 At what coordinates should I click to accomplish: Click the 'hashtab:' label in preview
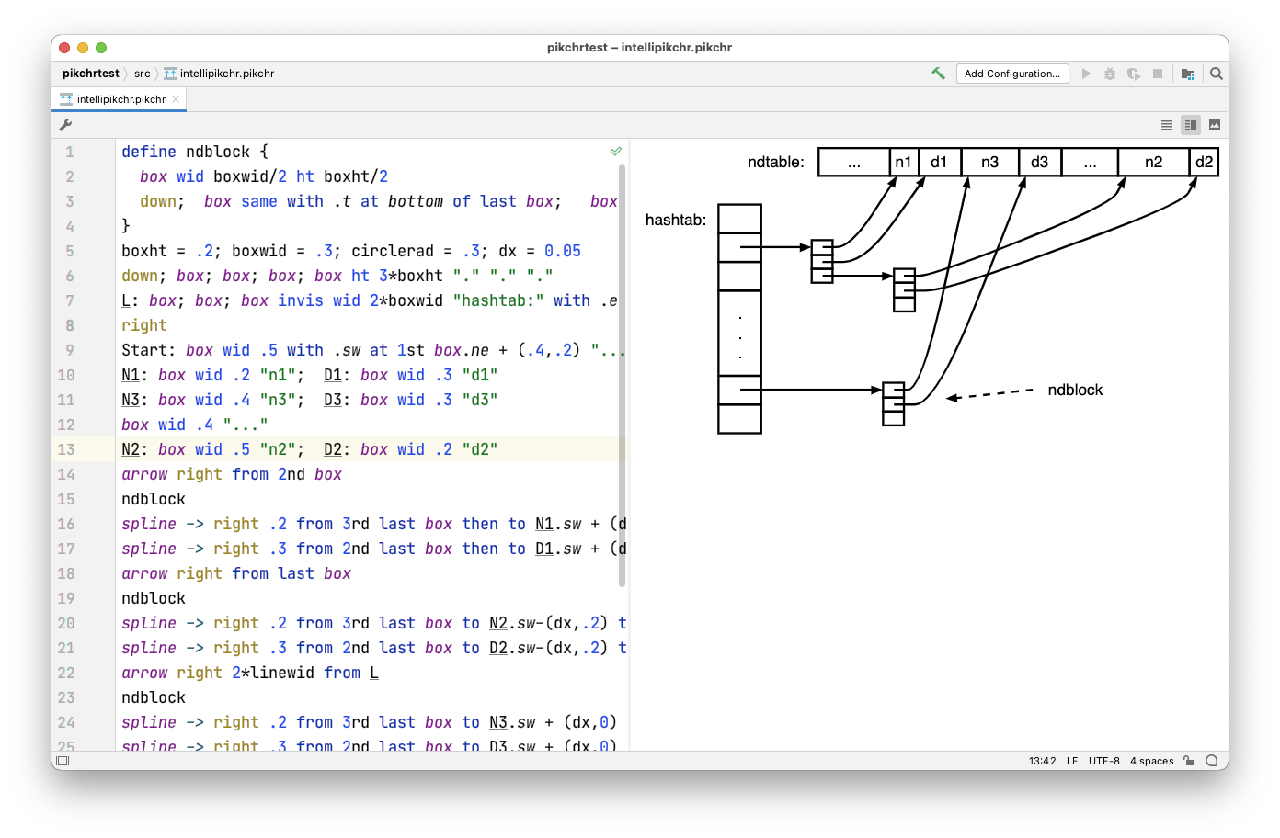(x=676, y=221)
